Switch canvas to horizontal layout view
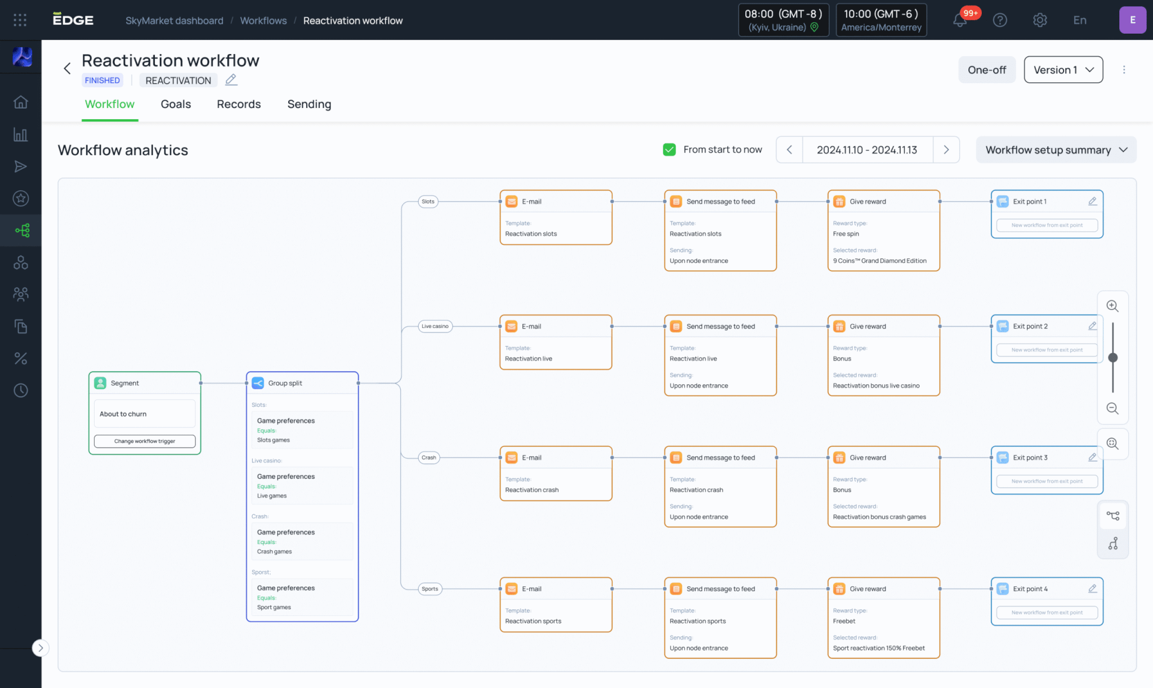The image size is (1153, 688). coord(1112,515)
